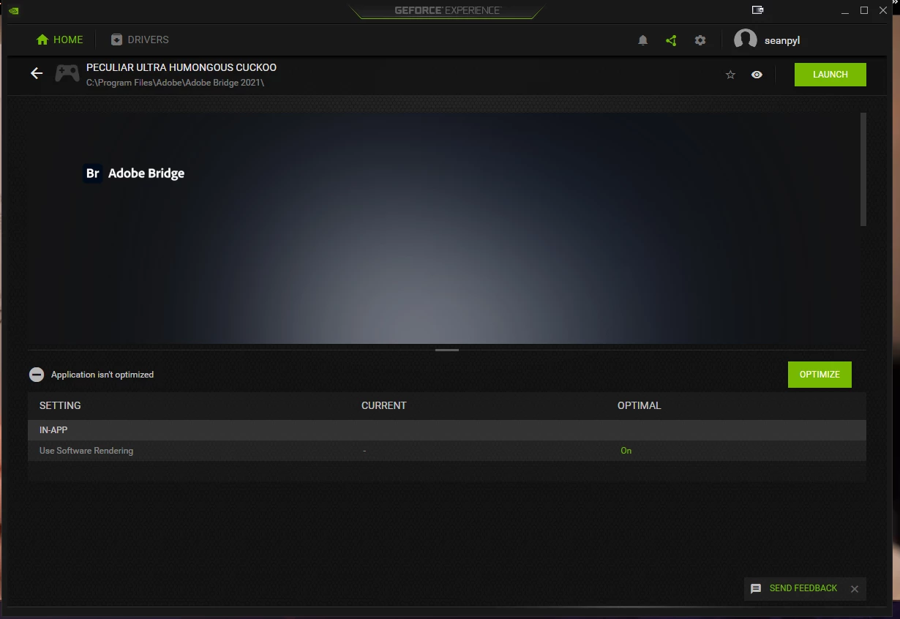
Task: Mark game as favorite with star
Action: pos(730,75)
